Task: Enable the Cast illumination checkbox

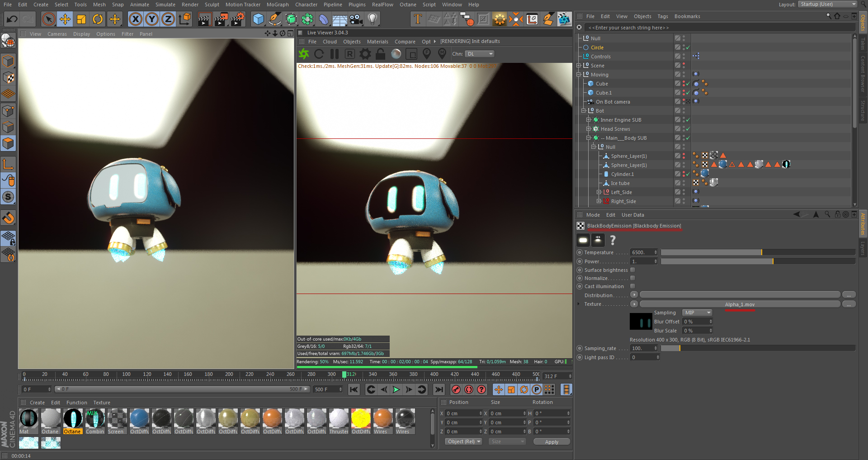Action: pos(633,286)
